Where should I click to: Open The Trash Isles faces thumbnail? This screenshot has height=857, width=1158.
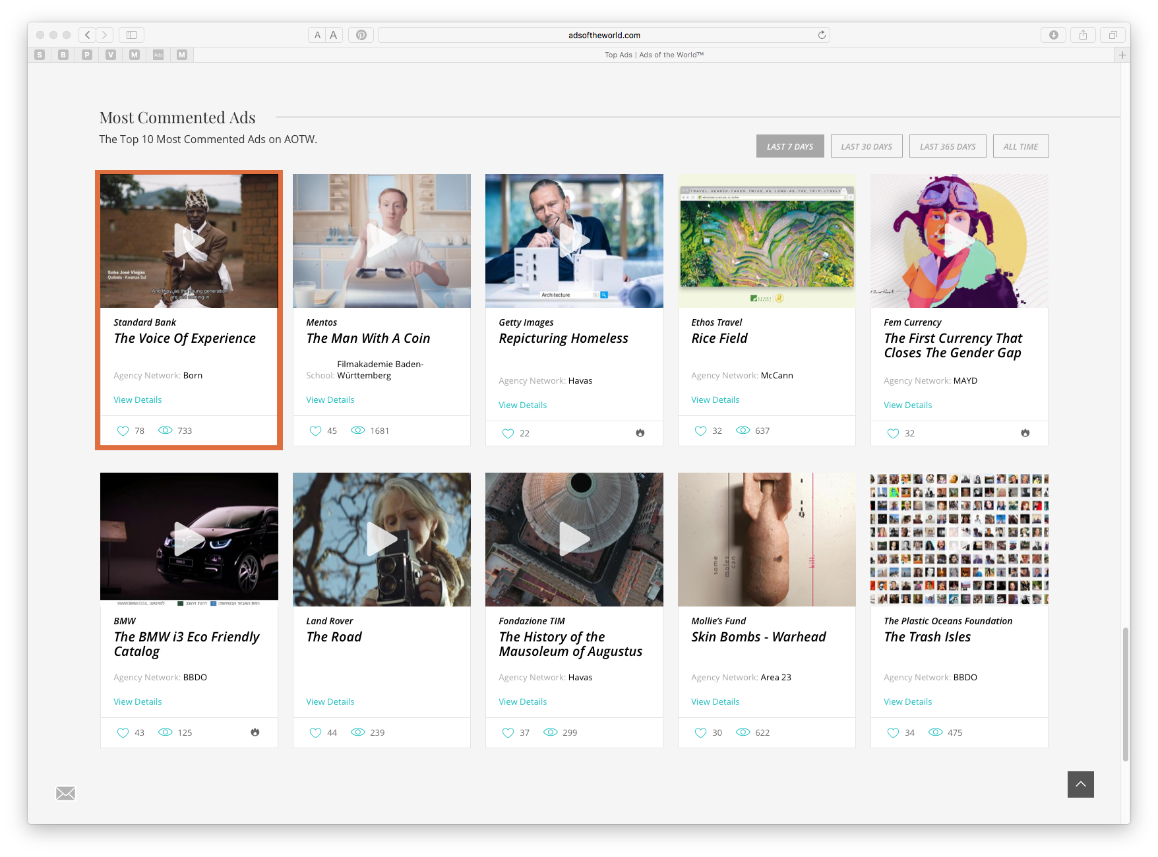point(960,539)
